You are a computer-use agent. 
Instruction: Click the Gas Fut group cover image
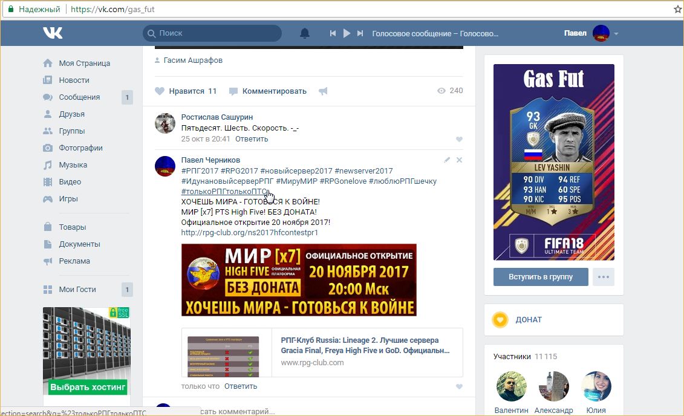553,162
